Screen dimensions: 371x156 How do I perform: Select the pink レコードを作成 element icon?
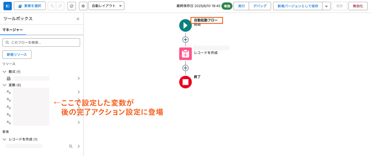coord(185,54)
